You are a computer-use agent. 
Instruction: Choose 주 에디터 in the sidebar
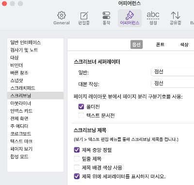[x=35, y=126]
